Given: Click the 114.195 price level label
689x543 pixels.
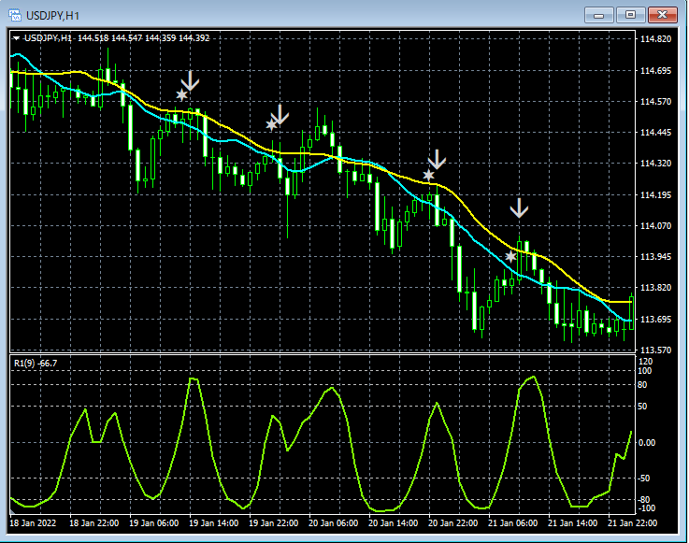Looking at the screenshot, I should [x=655, y=195].
